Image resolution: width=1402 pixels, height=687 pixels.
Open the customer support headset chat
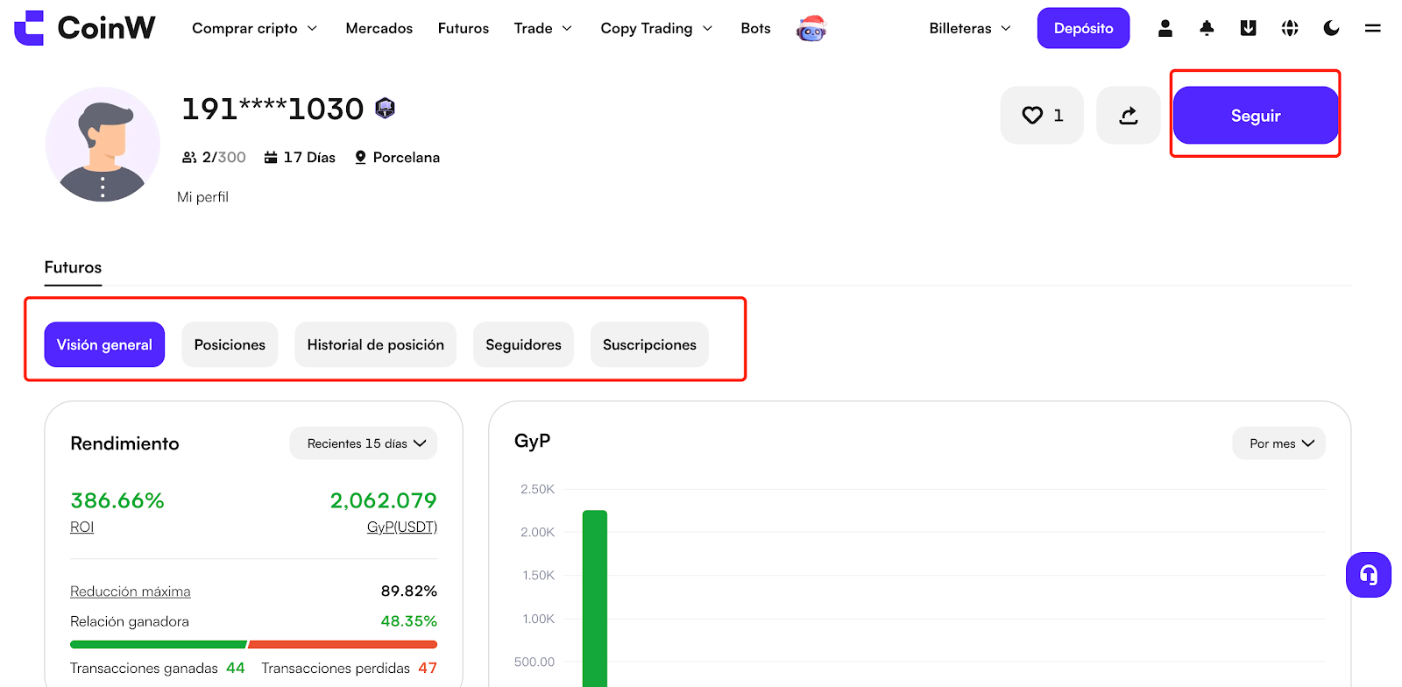tap(1368, 575)
